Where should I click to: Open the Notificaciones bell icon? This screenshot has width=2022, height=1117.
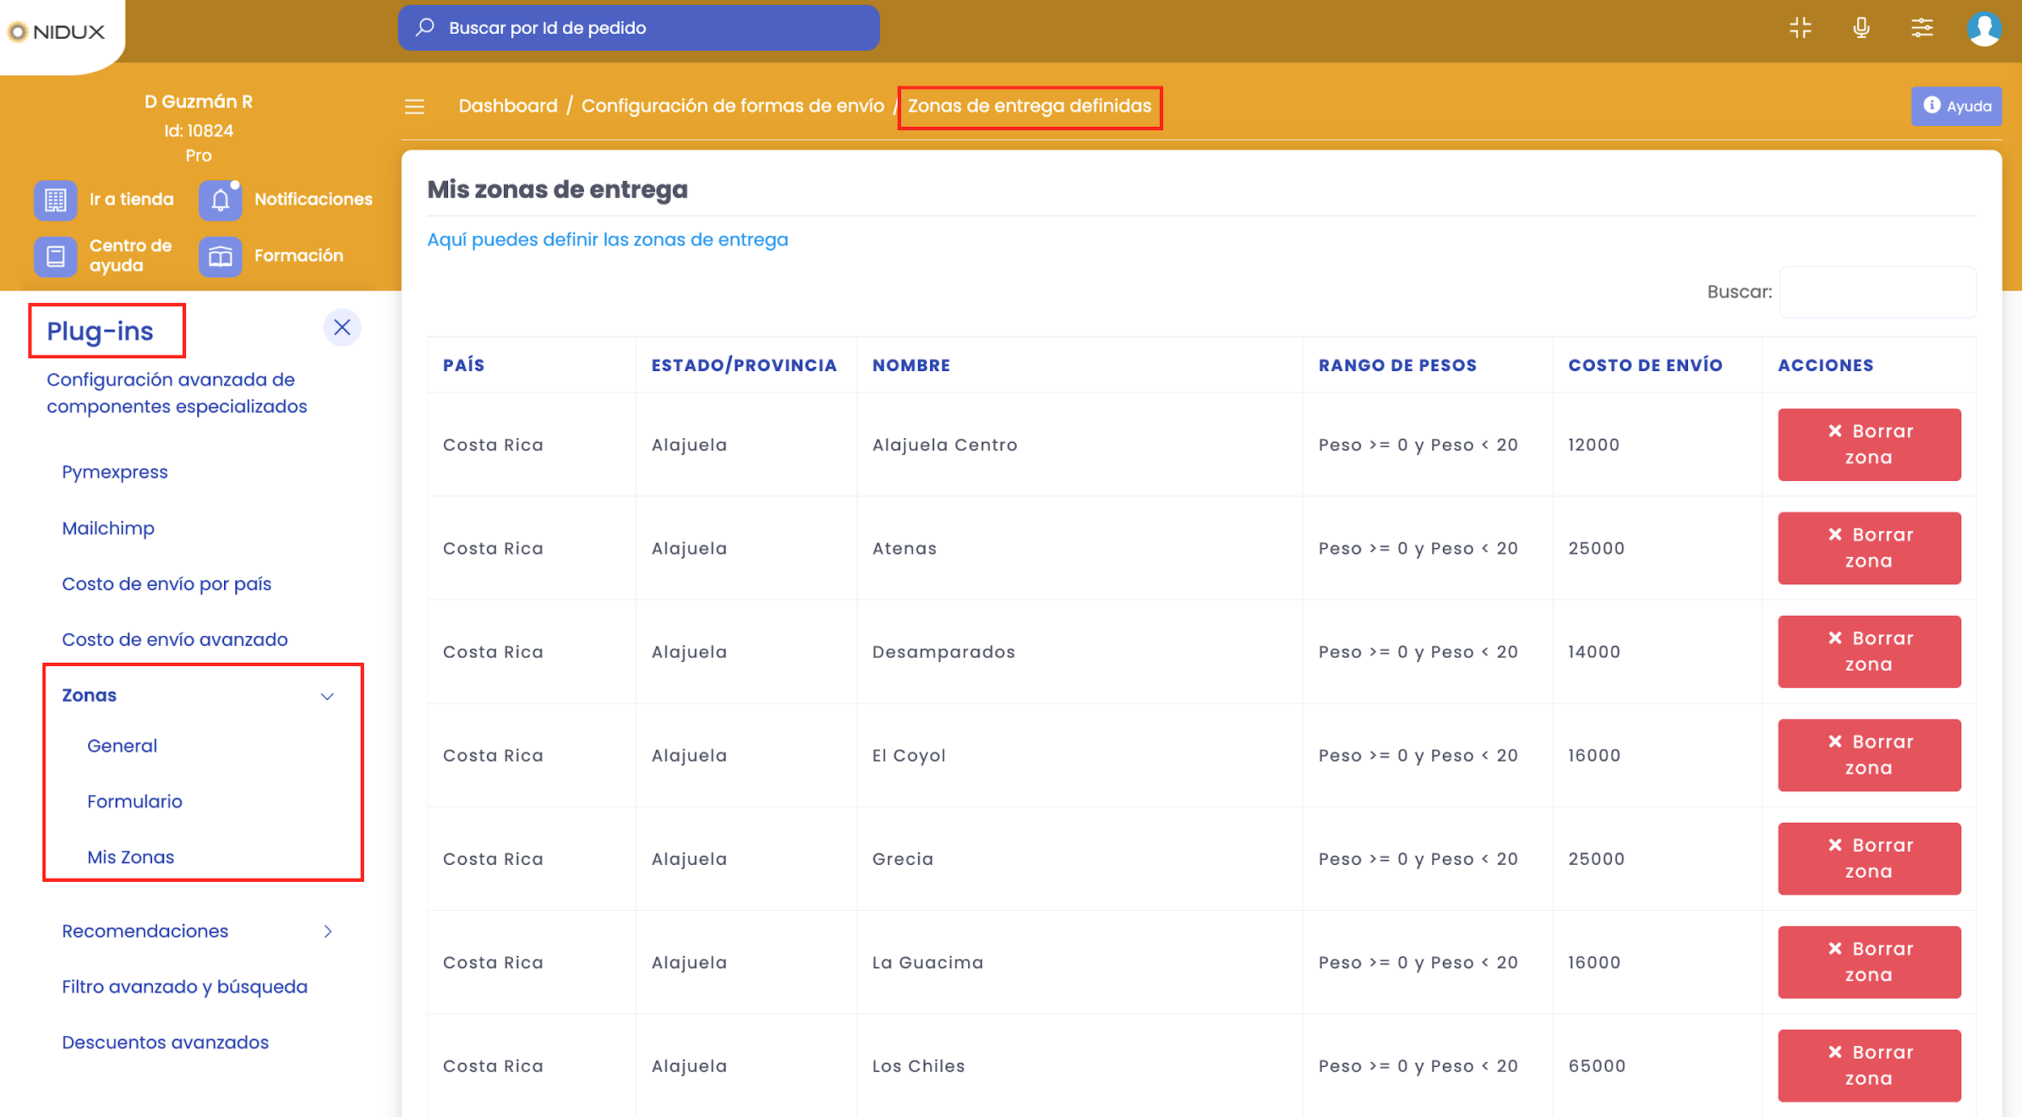click(x=220, y=200)
